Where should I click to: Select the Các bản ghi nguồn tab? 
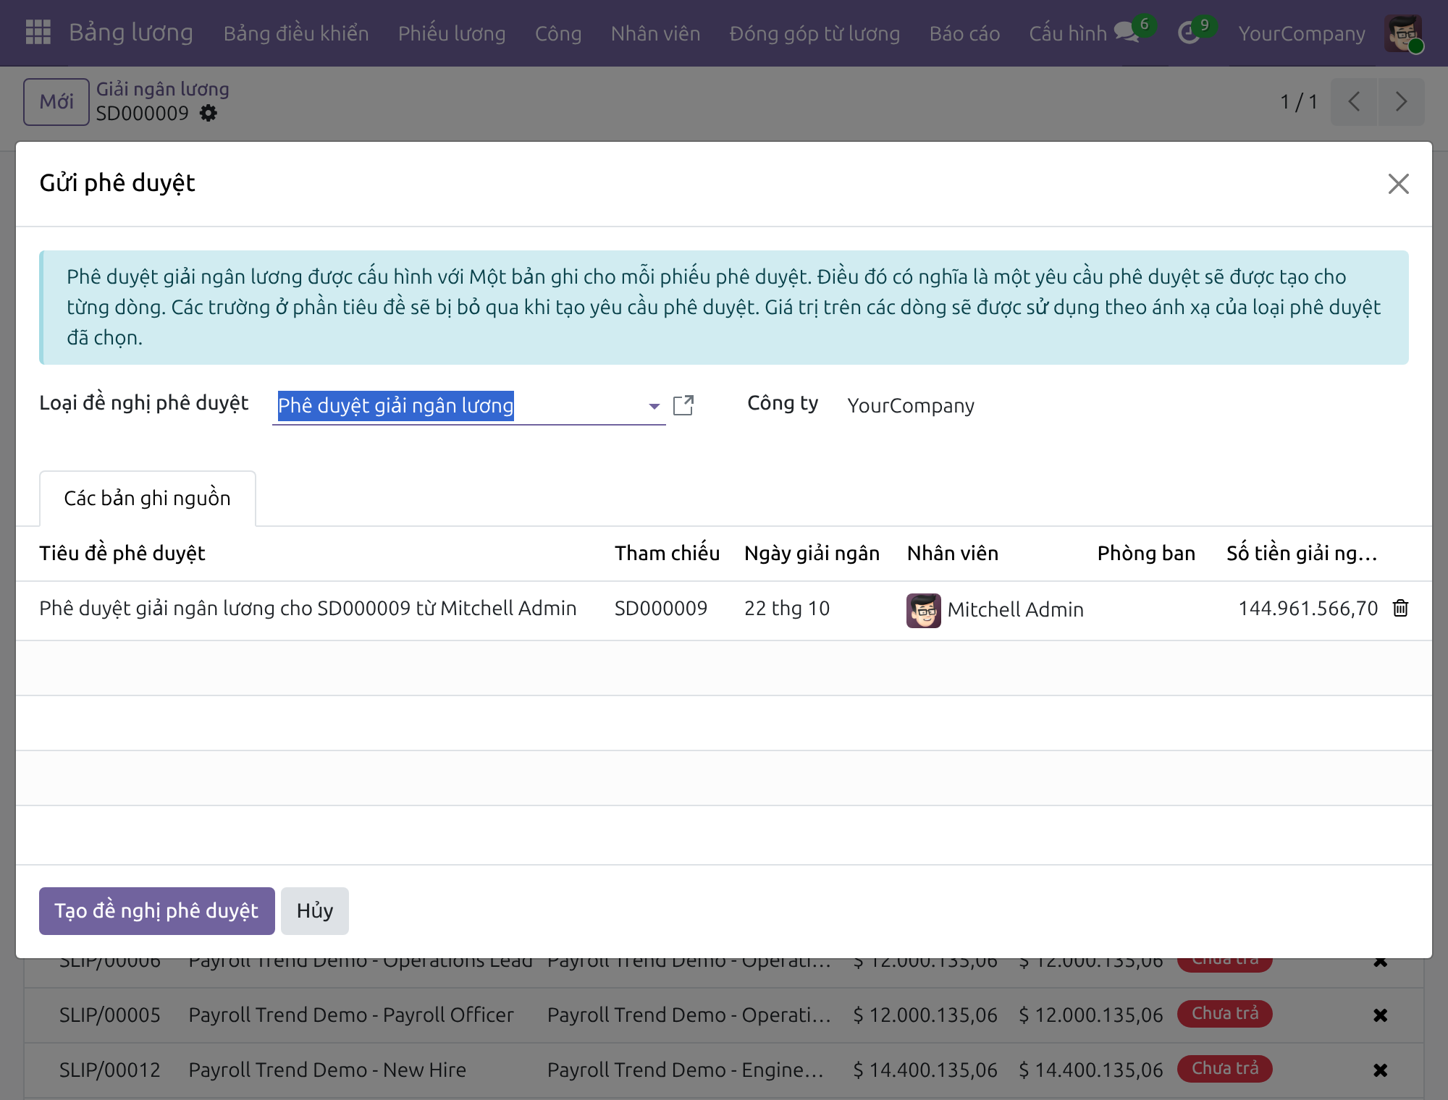(x=148, y=499)
